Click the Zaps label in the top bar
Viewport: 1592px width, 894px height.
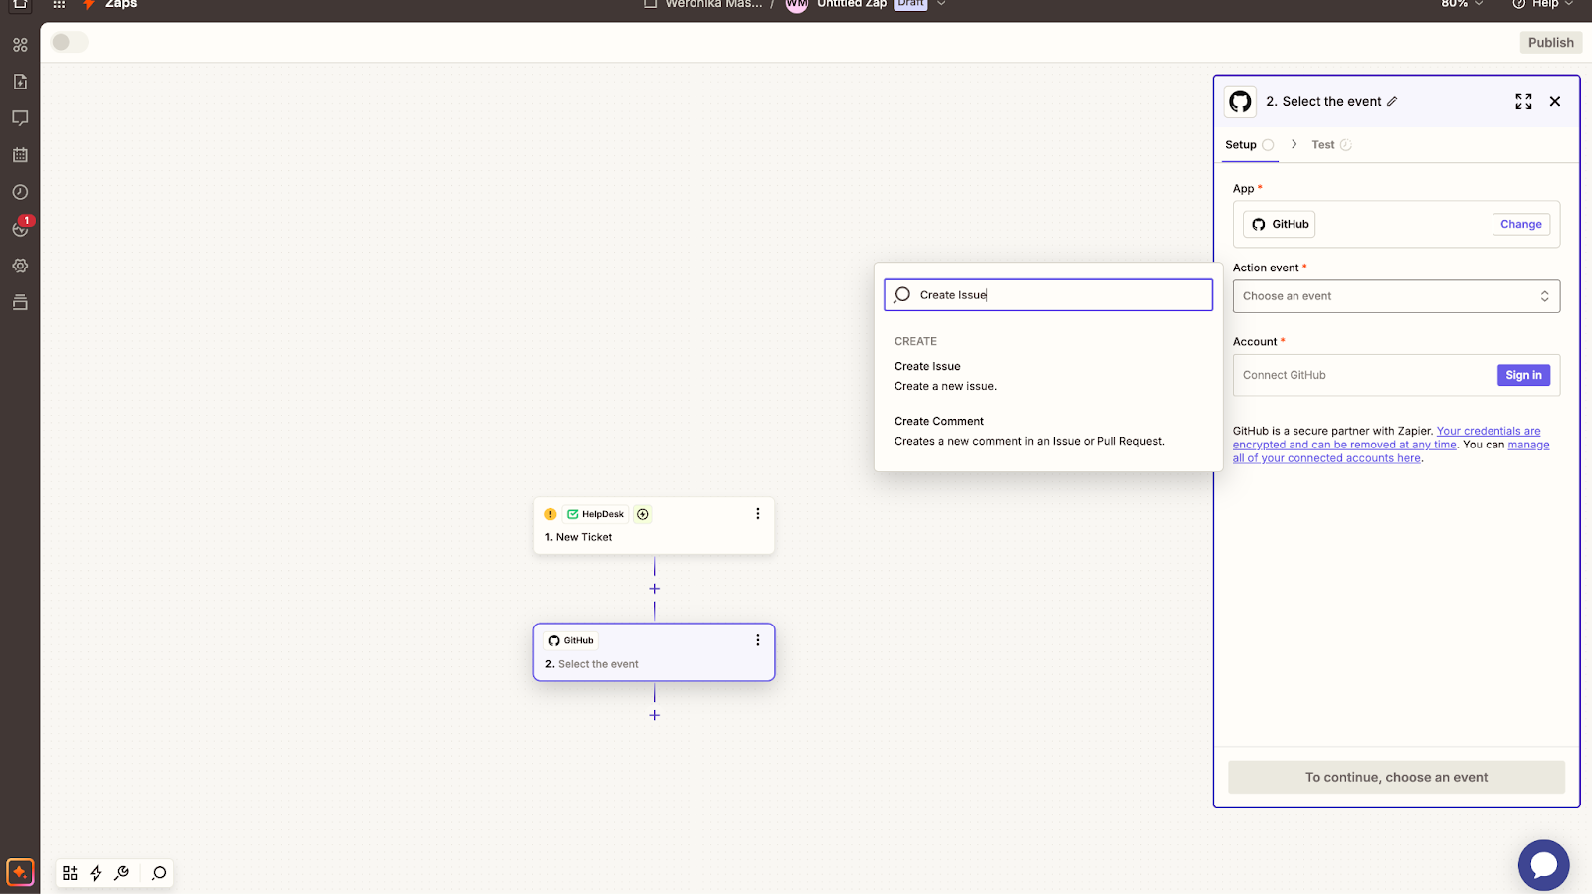click(x=121, y=4)
